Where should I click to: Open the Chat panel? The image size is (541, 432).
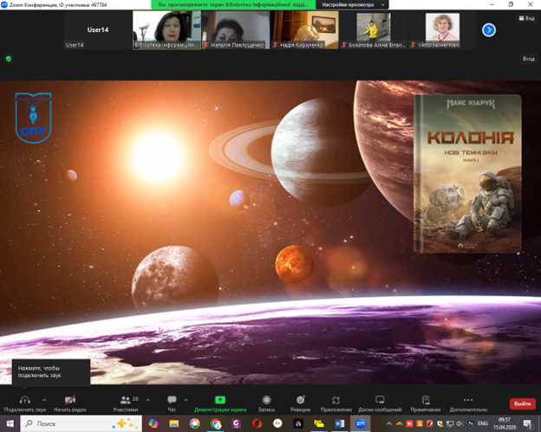pyautogui.click(x=172, y=399)
